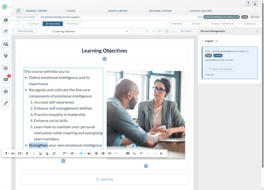This screenshot has width=264, height=190.
Task: Open the Content Add-ons menu
Action: (201, 11)
